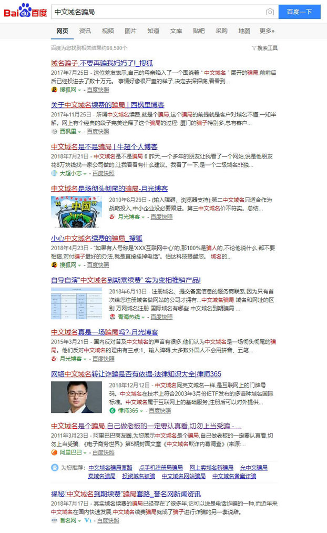Switch to 文库 tab
The height and width of the screenshot is (533, 327).
click(176, 31)
